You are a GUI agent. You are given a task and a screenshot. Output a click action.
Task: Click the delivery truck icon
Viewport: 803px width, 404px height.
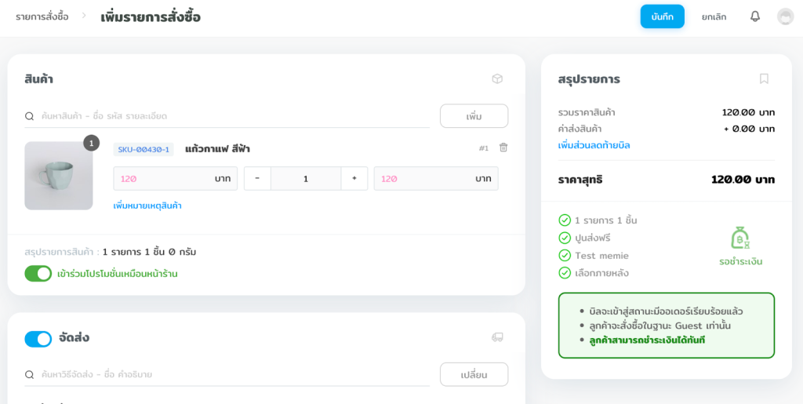click(x=497, y=337)
